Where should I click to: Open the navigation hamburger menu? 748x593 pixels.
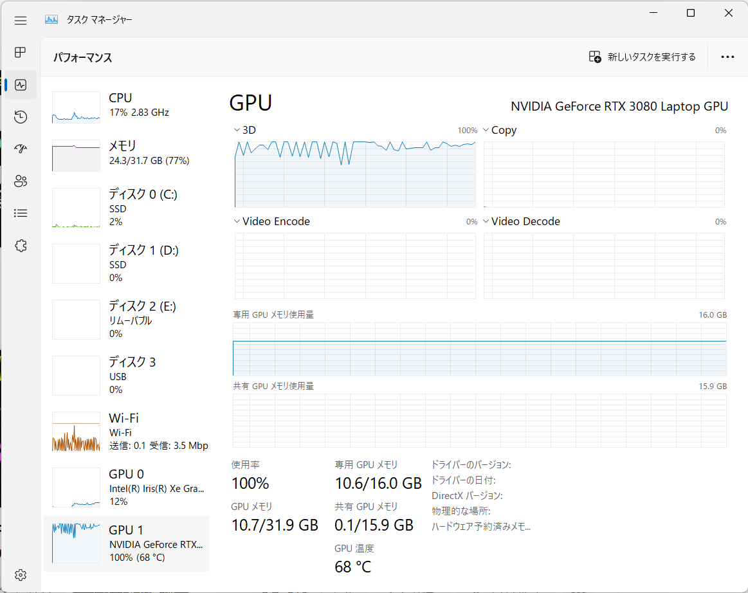click(20, 20)
